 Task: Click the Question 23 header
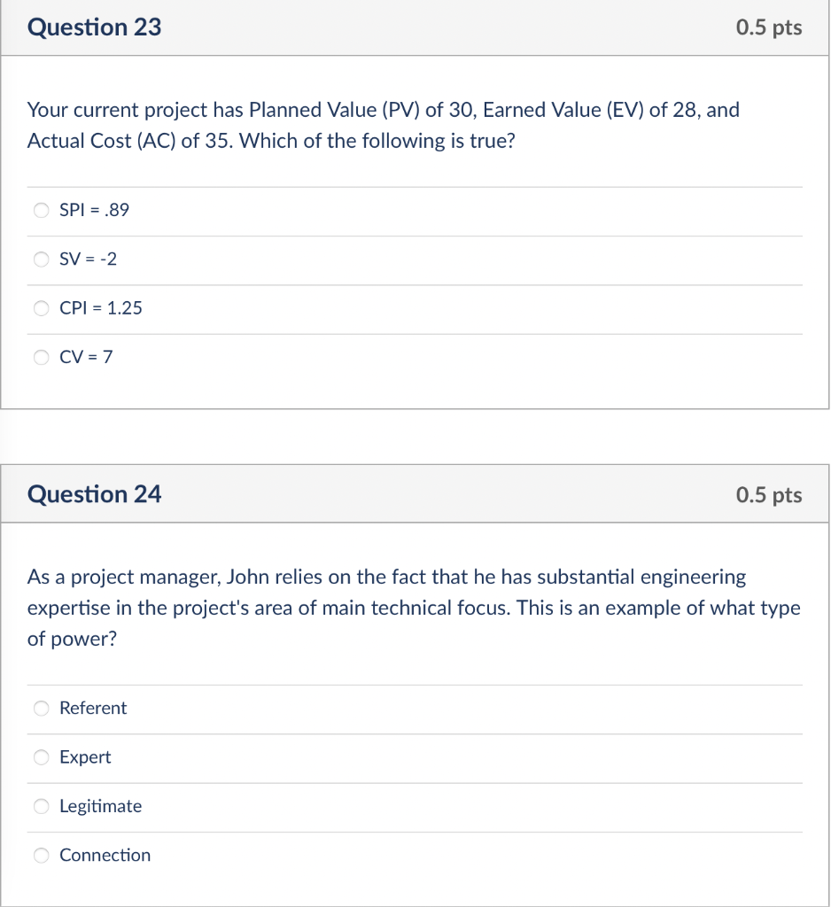click(x=94, y=27)
